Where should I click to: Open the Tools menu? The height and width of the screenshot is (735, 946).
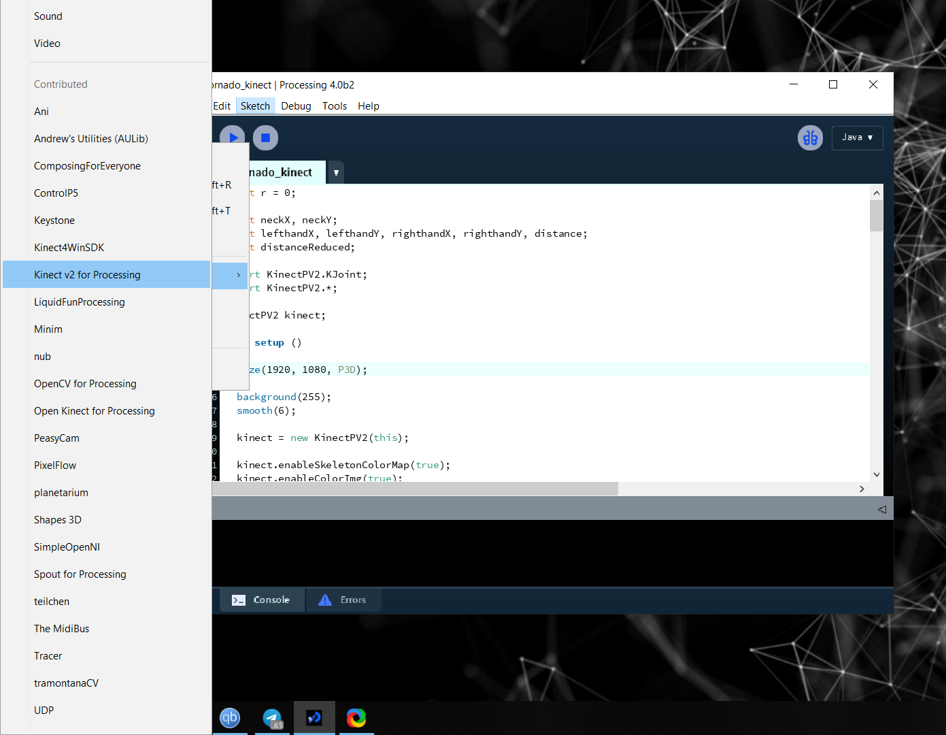point(335,106)
